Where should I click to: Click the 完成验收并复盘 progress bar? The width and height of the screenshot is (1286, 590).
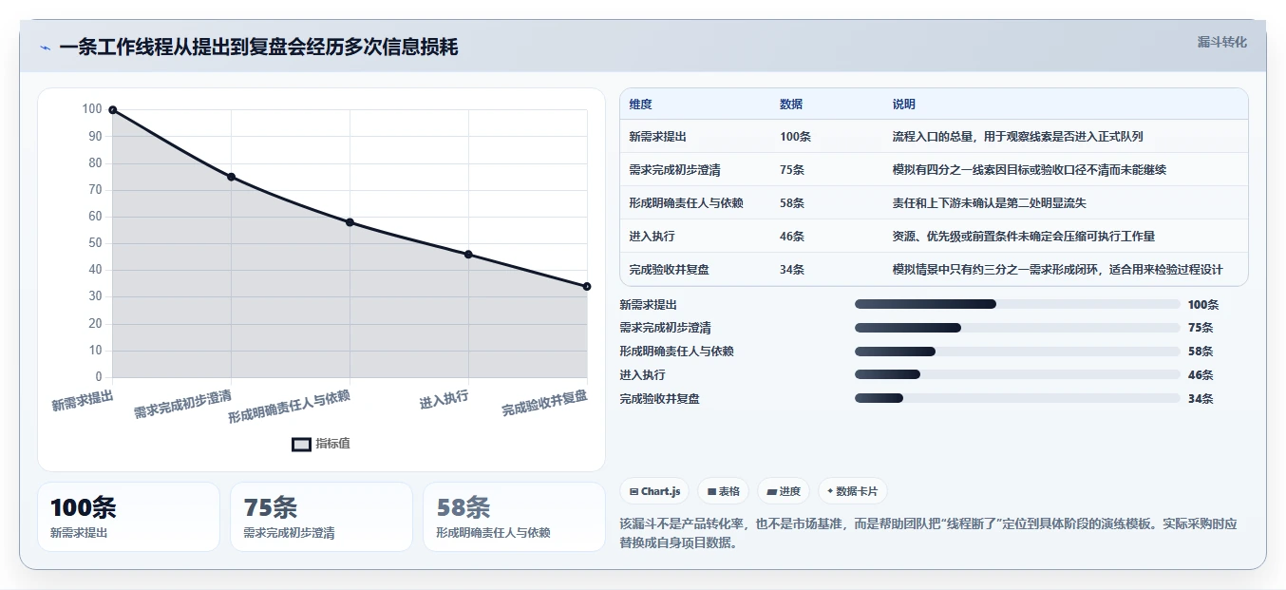point(1017,399)
